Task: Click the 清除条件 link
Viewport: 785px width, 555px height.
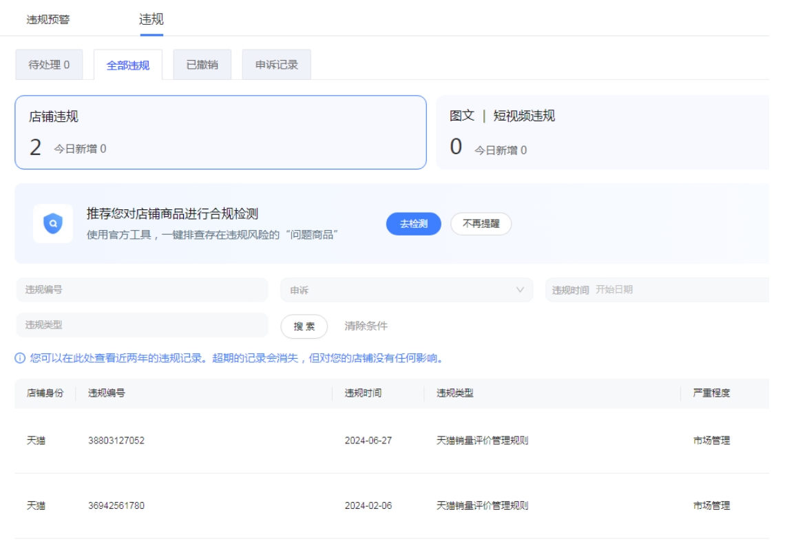Action: click(366, 326)
